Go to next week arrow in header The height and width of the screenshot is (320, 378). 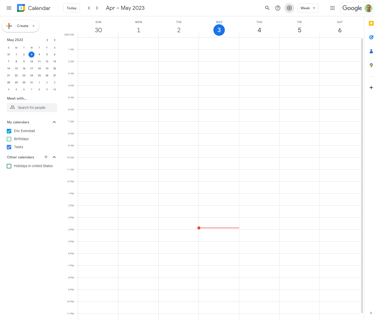click(97, 8)
